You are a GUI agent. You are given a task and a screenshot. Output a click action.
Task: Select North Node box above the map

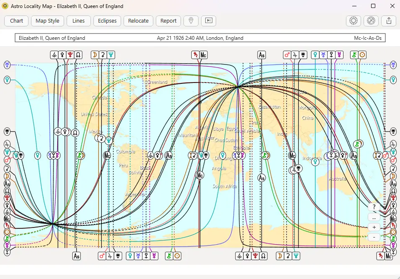coord(78,55)
